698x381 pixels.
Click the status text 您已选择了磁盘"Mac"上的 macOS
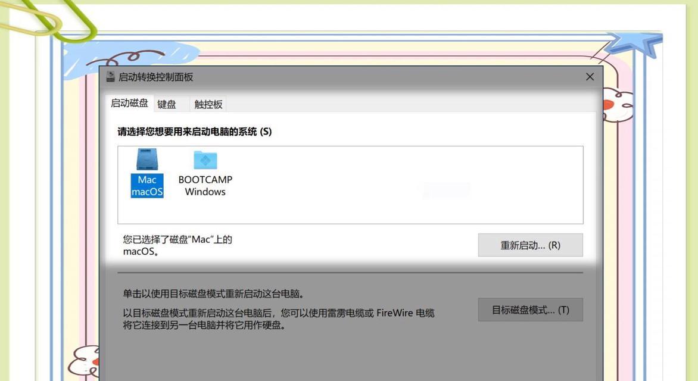tap(177, 245)
